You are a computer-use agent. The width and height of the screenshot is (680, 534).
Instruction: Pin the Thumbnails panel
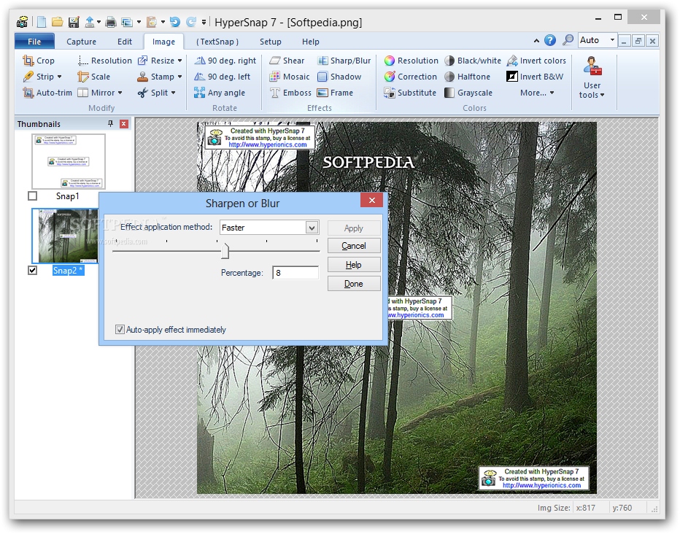[111, 124]
